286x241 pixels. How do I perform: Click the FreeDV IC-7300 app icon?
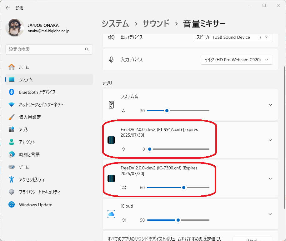(111, 178)
